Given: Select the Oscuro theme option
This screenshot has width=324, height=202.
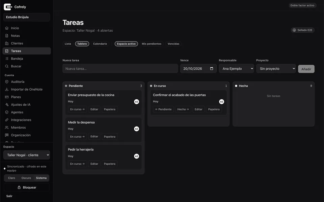Looking at the screenshot, I should coord(26,178).
